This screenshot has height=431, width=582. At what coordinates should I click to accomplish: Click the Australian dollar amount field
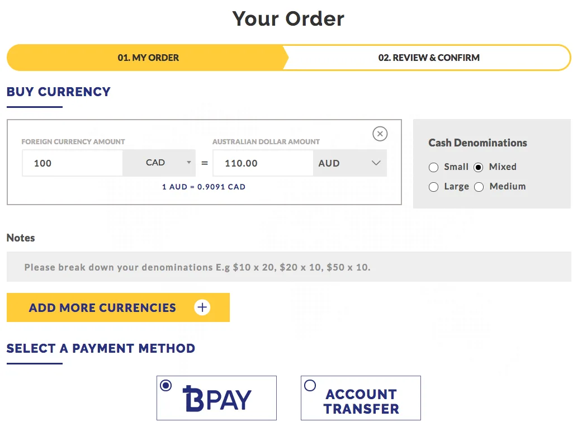(x=263, y=163)
